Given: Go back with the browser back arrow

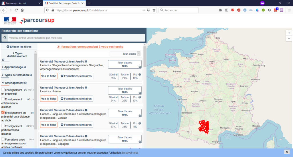Looking at the screenshot, I should (4, 10).
